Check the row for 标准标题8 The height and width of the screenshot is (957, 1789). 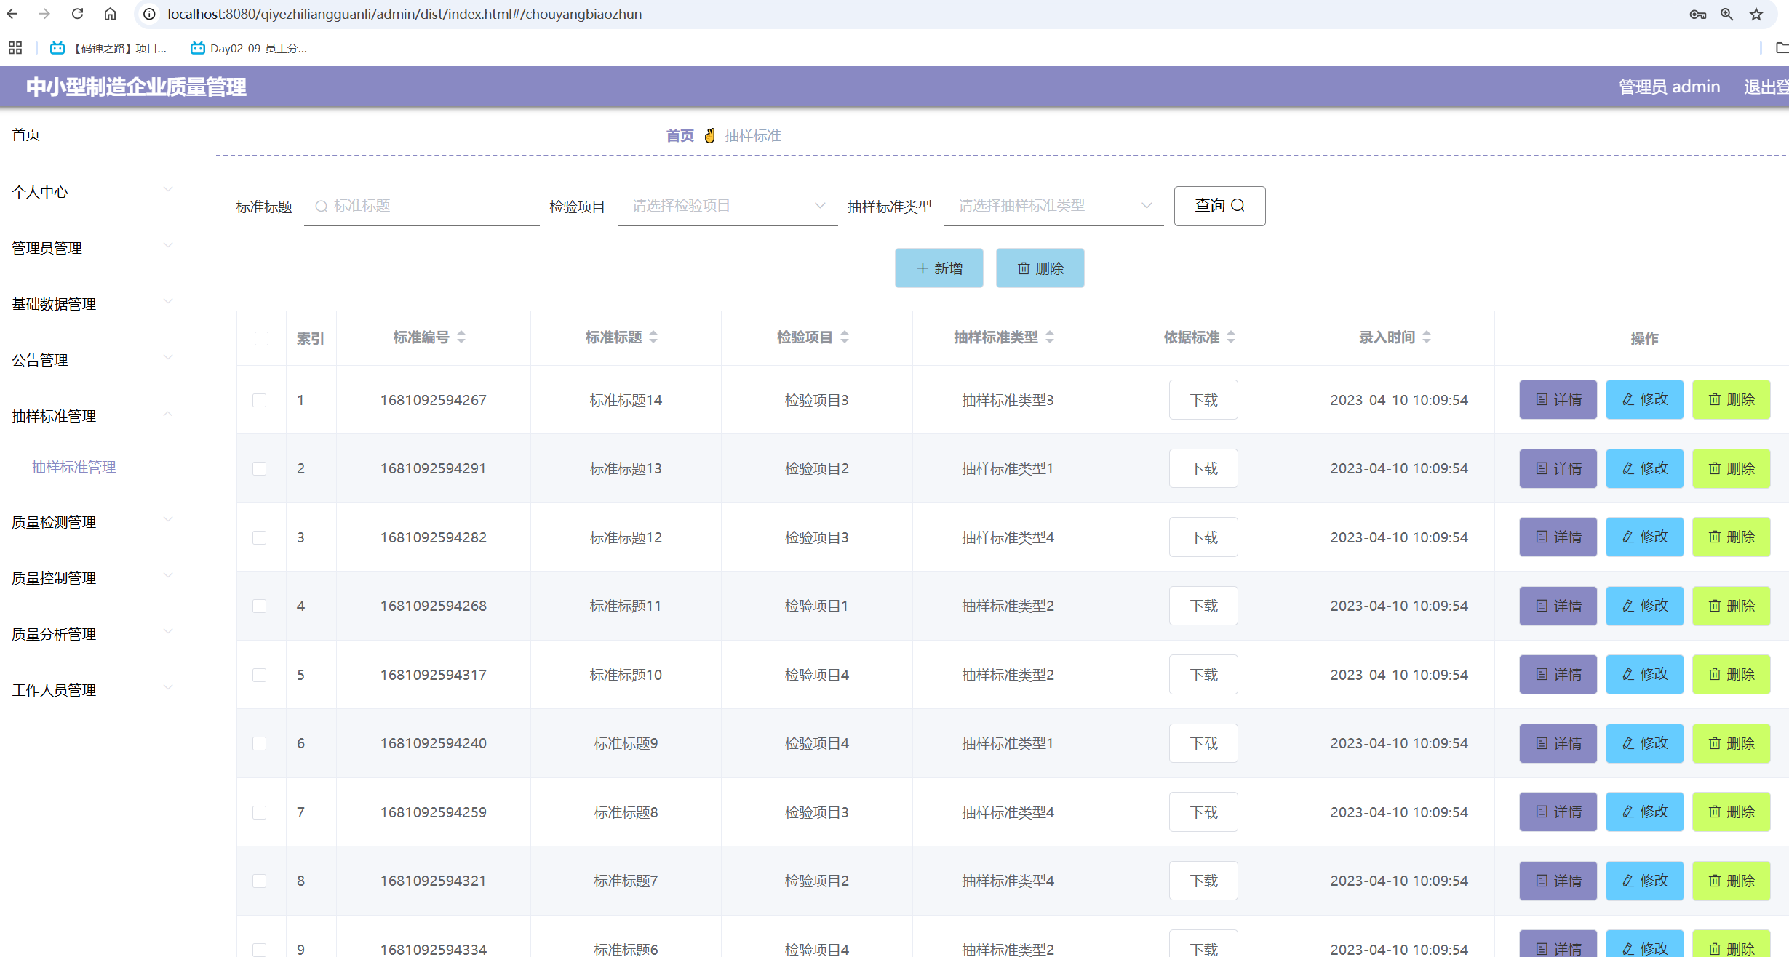pyautogui.click(x=259, y=812)
